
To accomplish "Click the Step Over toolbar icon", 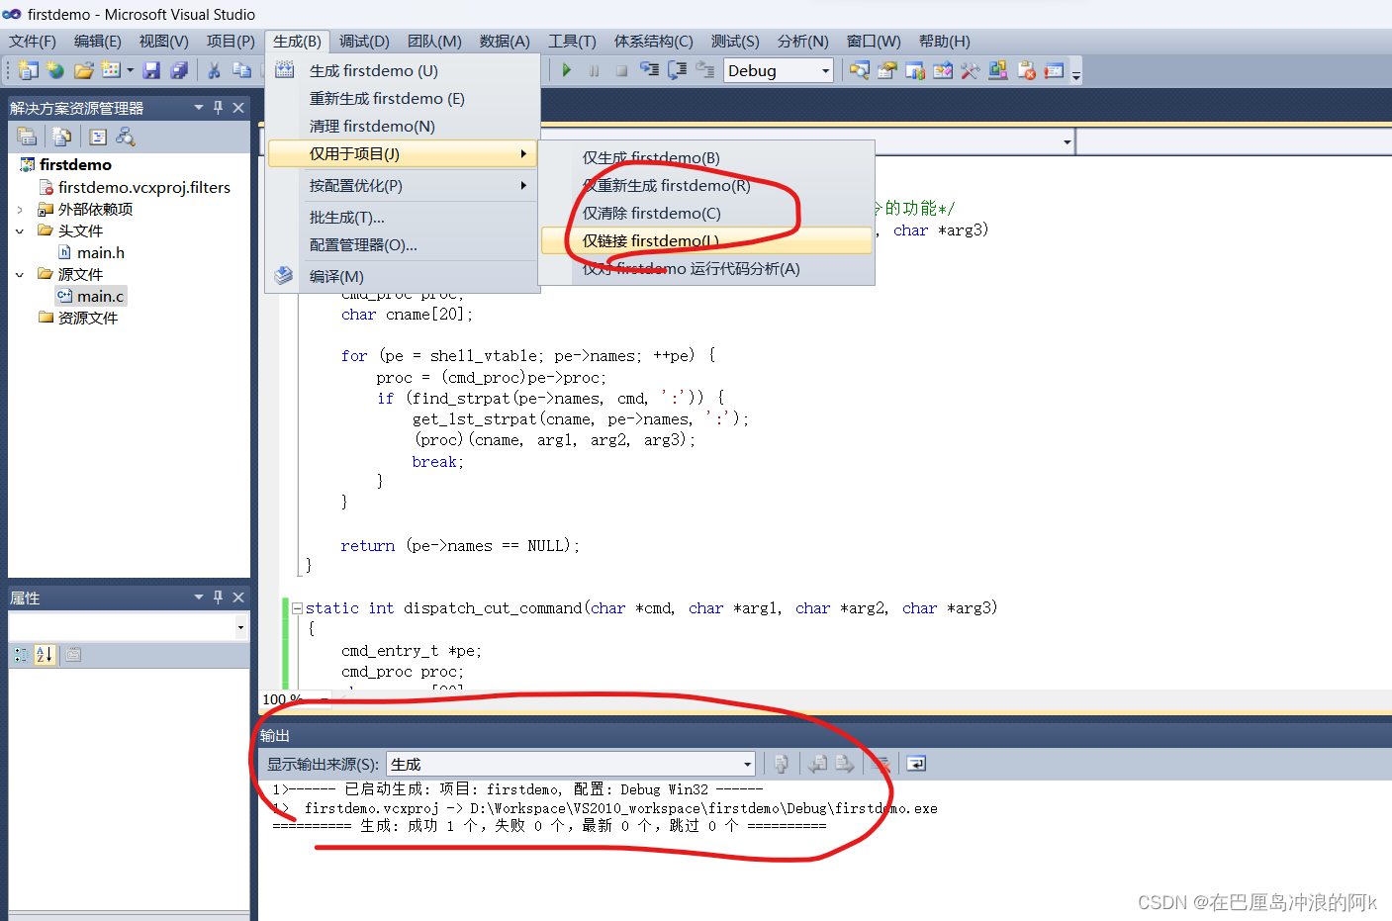I will (x=678, y=70).
